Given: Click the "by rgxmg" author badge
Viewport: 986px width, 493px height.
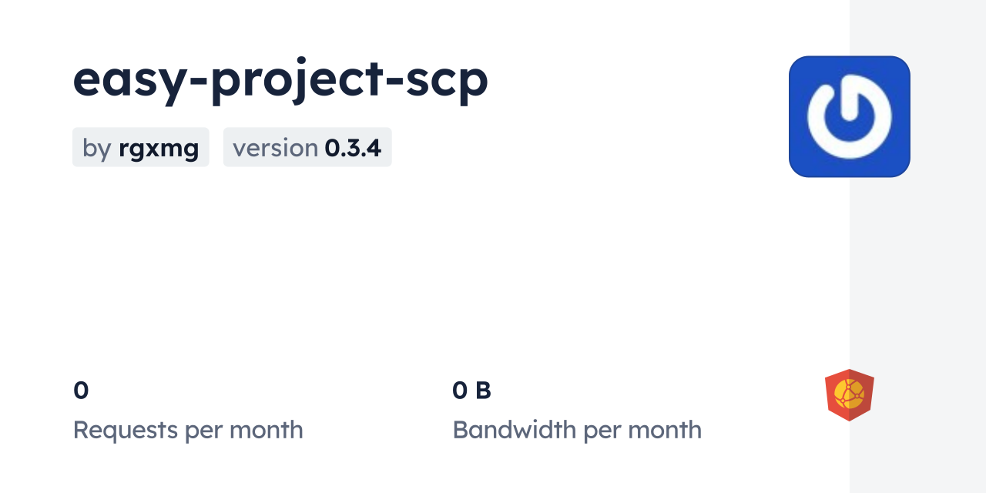Looking at the screenshot, I should coord(140,147).
